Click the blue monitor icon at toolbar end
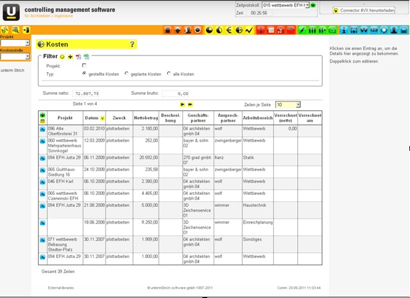The image size is (410, 298). (x=404, y=30)
